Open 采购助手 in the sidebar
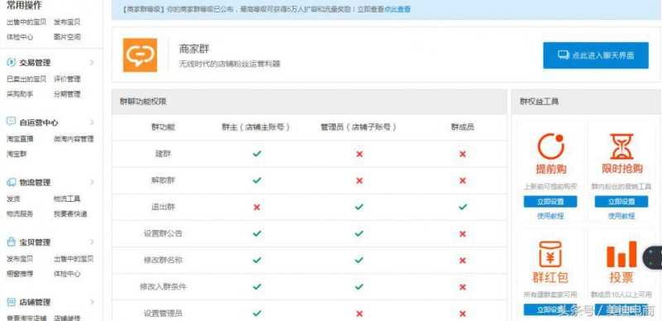This screenshot has width=662, height=321. coord(20,93)
